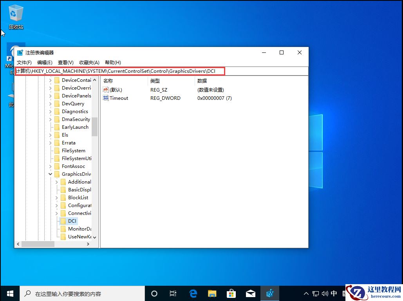Screen dimensions: 403x301
Task: Collapse the GraphicsDrivers tree branch
Action: click(50, 174)
